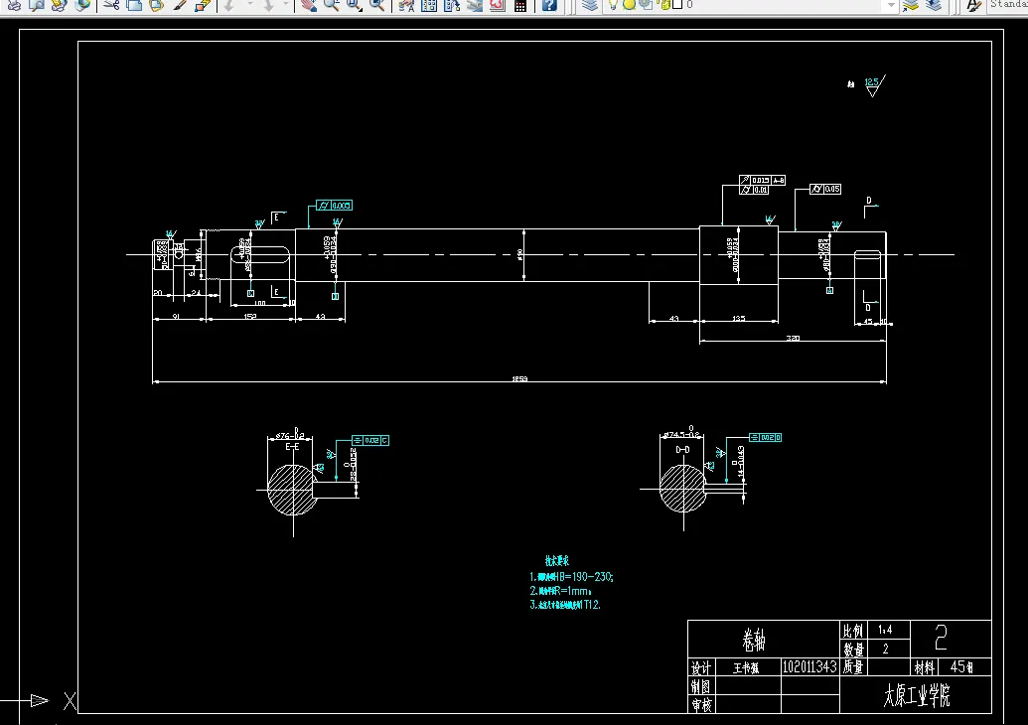Image resolution: width=1028 pixels, height=725 pixels.
Task: Open the QuickCalc calculator icon
Action: coord(519,5)
